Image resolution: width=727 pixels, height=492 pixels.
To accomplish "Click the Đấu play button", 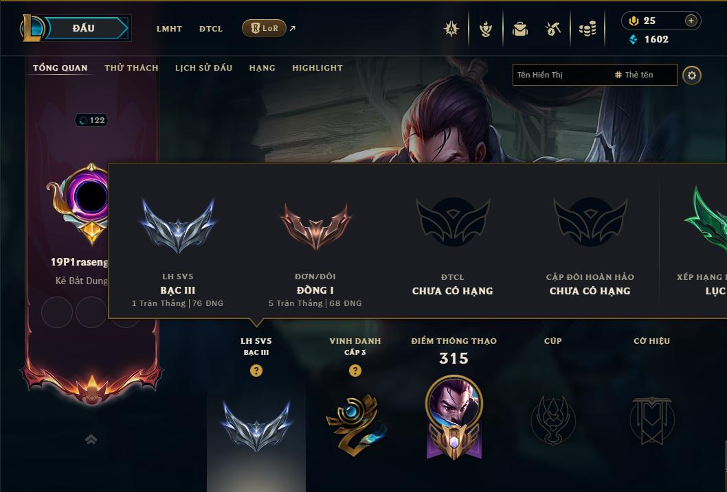I will click(x=83, y=28).
